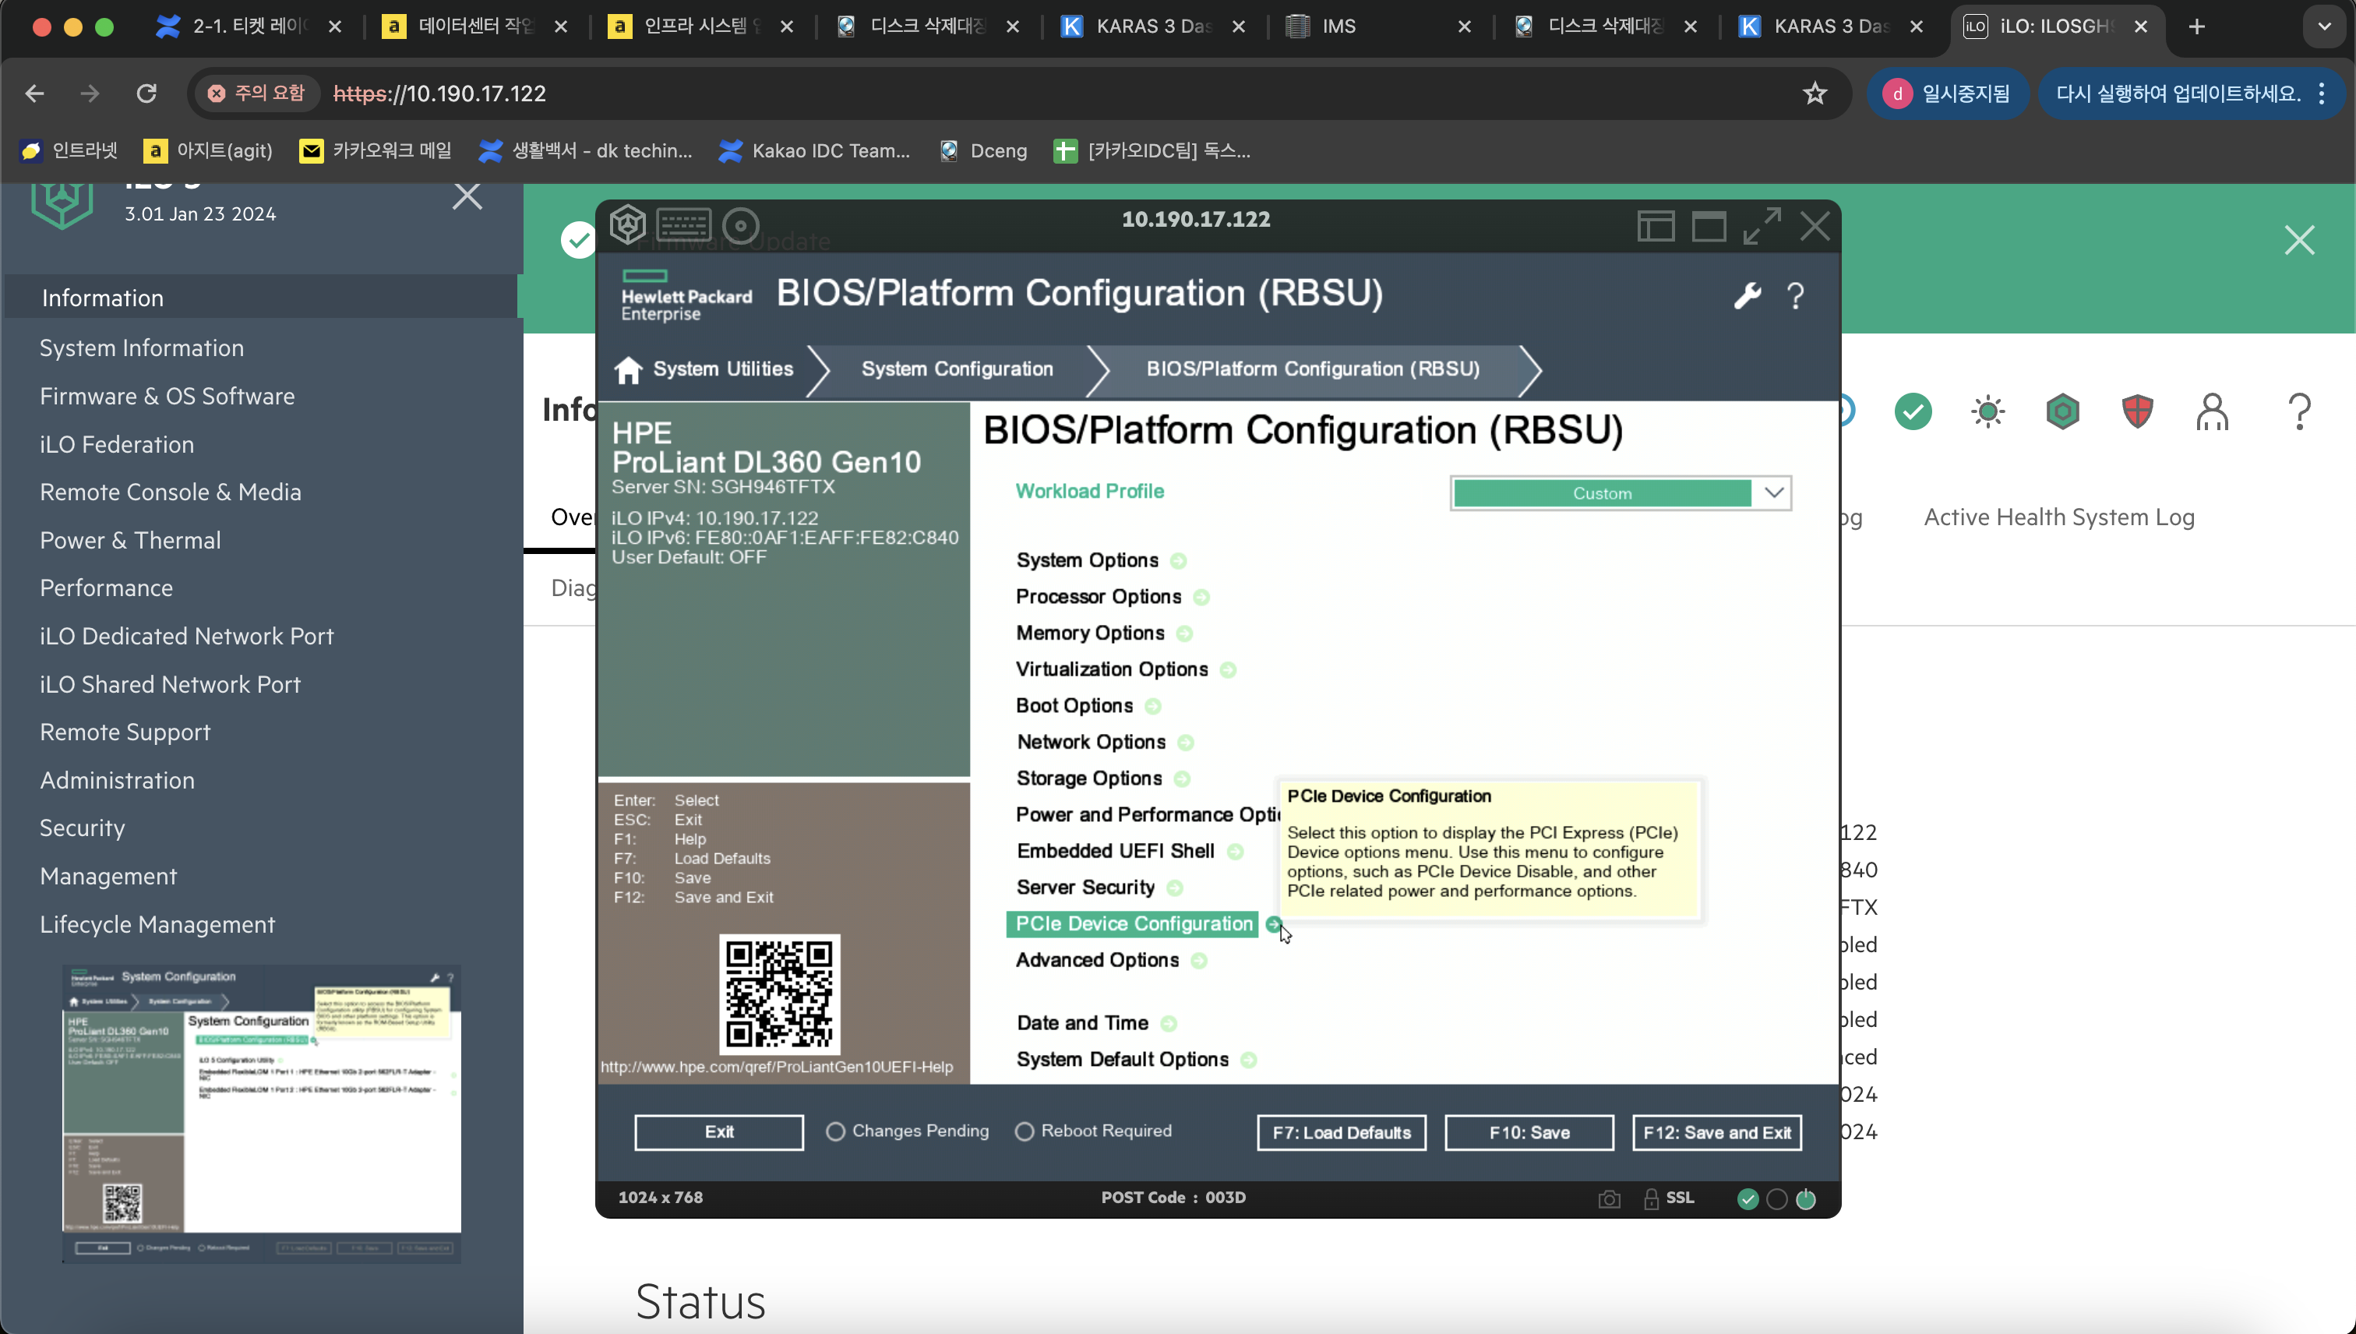
Task: Open the iLO user account icon
Action: tap(2212, 411)
